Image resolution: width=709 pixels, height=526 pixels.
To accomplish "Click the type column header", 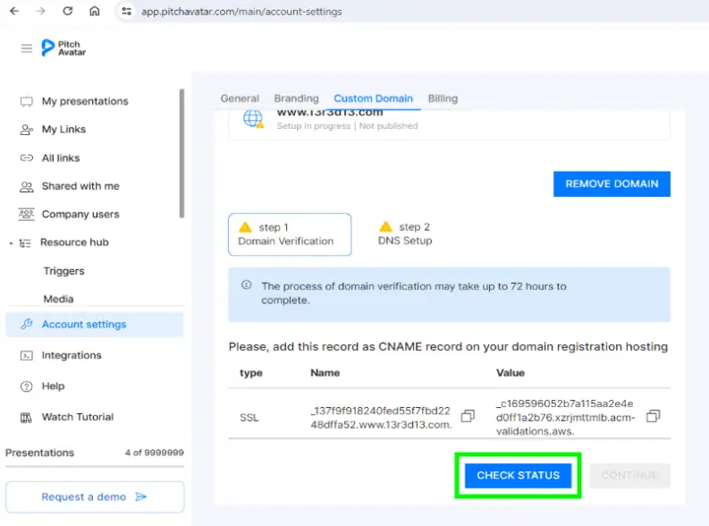I will tap(251, 373).
